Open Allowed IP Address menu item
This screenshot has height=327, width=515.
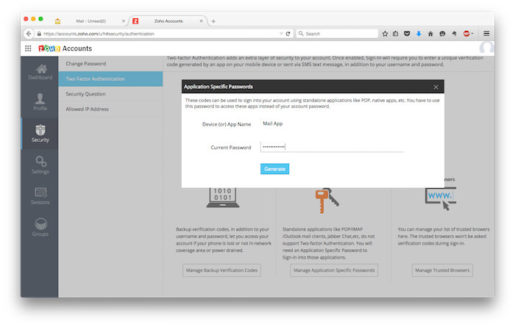coord(110,109)
